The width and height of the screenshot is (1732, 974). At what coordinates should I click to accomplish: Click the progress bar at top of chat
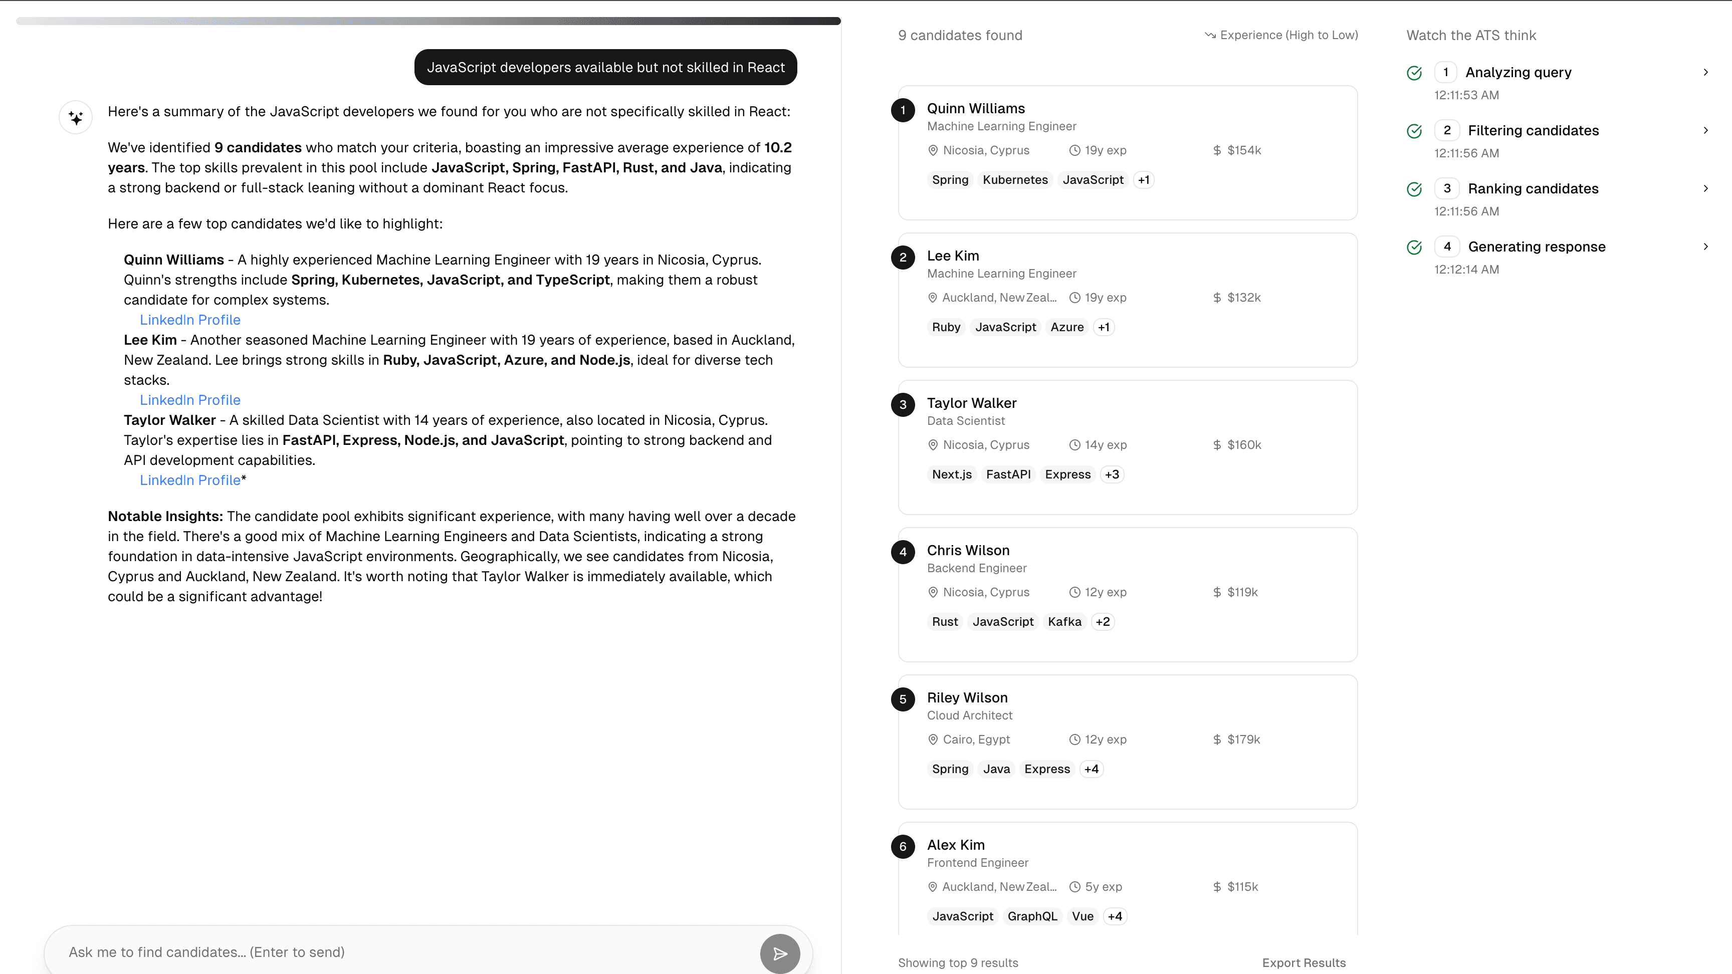click(428, 21)
